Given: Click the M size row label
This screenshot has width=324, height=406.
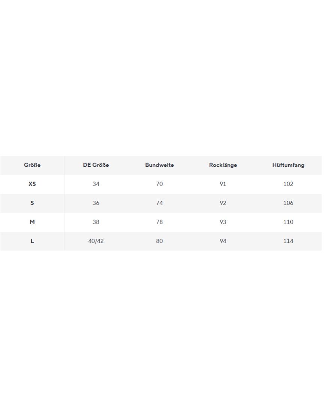Looking at the screenshot, I should click(32, 222).
